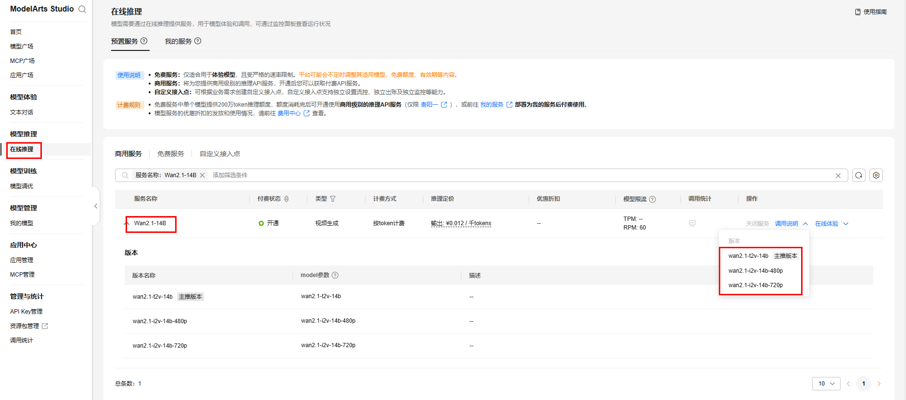
Task: Collapse the Wan2.1-14B row
Action: (x=127, y=223)
